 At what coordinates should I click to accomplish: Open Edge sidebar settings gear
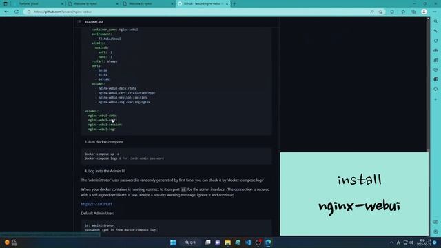coord(435,232)
